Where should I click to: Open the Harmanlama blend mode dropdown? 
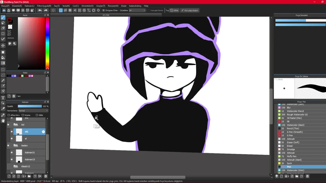pos(33,111)
